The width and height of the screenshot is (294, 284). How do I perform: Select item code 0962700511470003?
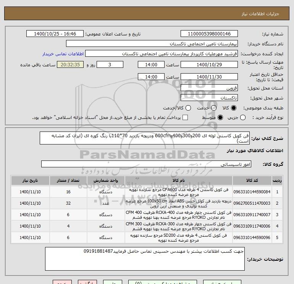coord(252,203)
